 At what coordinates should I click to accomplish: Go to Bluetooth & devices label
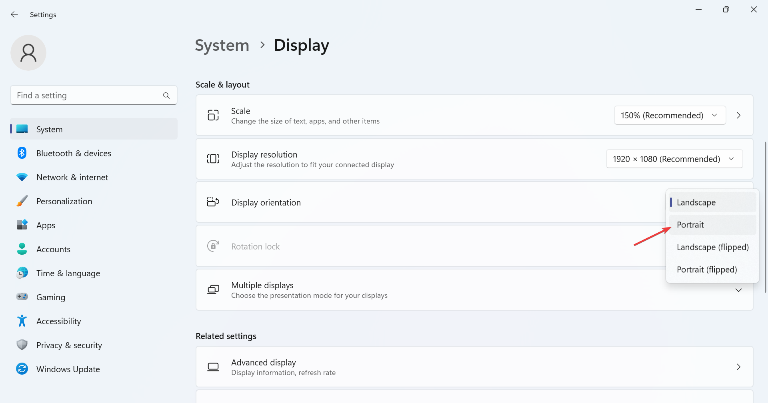coord(74,153)
